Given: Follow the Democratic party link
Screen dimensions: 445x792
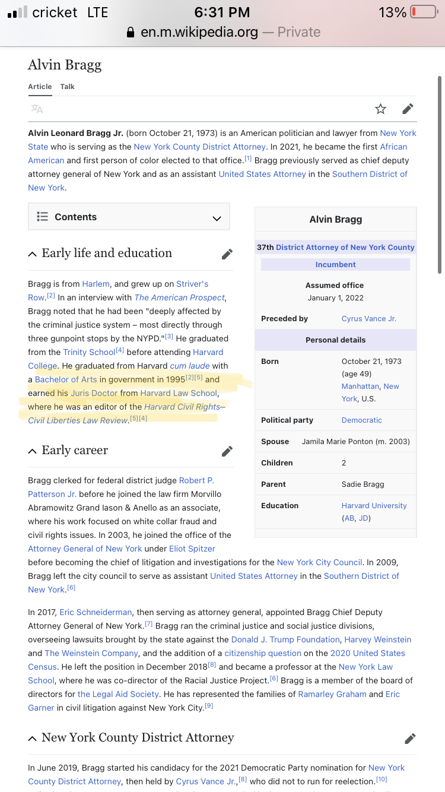Looking at the screenshot, I should pyautogui.click(x=362, y=420).
